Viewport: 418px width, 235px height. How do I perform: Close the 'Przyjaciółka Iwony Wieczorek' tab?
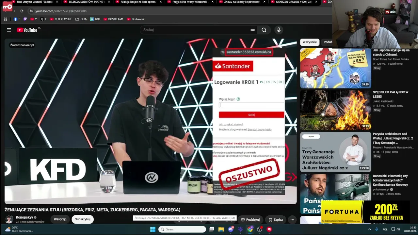point(213,2)
